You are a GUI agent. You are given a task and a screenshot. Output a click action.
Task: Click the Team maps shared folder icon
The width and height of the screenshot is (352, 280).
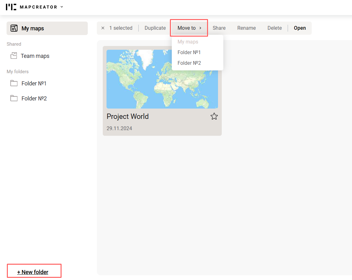coord(14,55)
